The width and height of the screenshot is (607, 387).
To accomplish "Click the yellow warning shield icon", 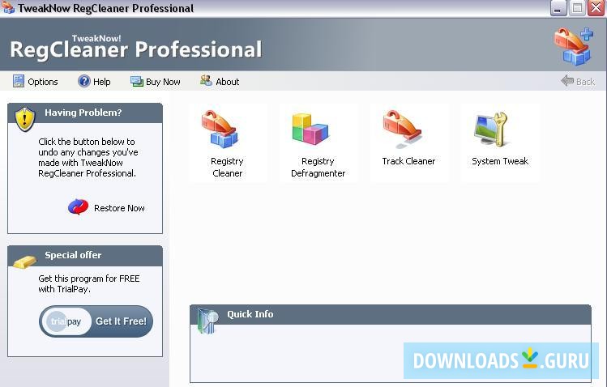I will 25,119.
